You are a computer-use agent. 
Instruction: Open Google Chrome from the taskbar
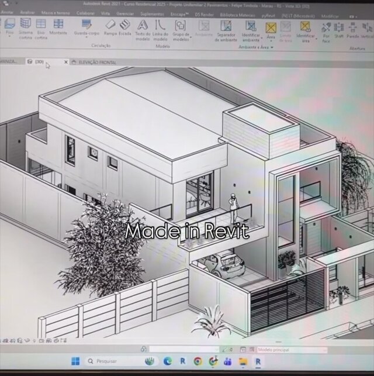pyautogui.click(x=198, y=361)
